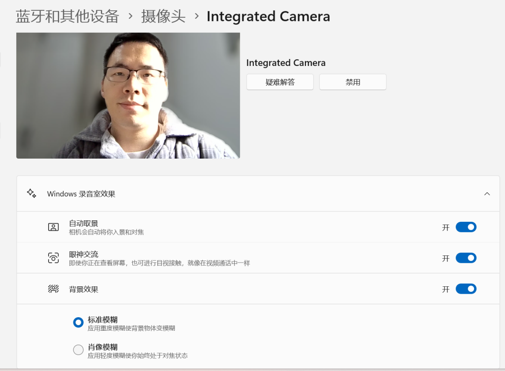This screenshot has width=505, height=371.
Task: Click the 眼神交流 setting title
Action: tap(83, 255)
